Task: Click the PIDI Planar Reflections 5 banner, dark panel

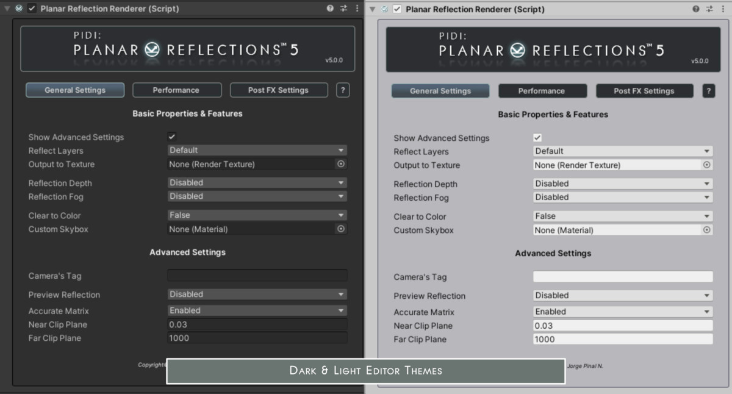Action: [188, 49]
